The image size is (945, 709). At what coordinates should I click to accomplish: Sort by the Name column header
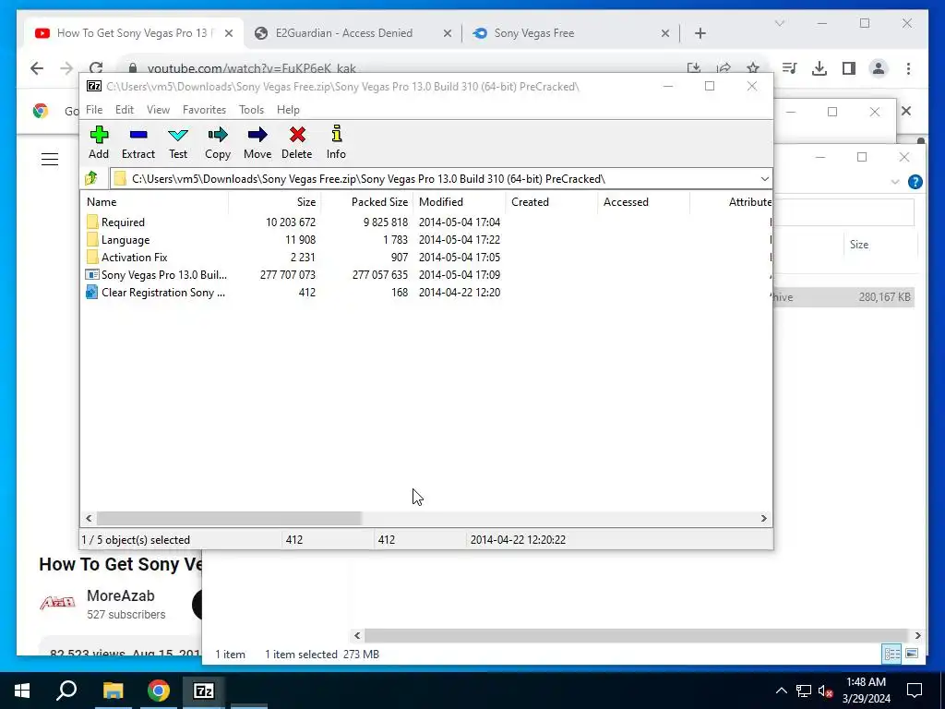[x=154, y=202]
